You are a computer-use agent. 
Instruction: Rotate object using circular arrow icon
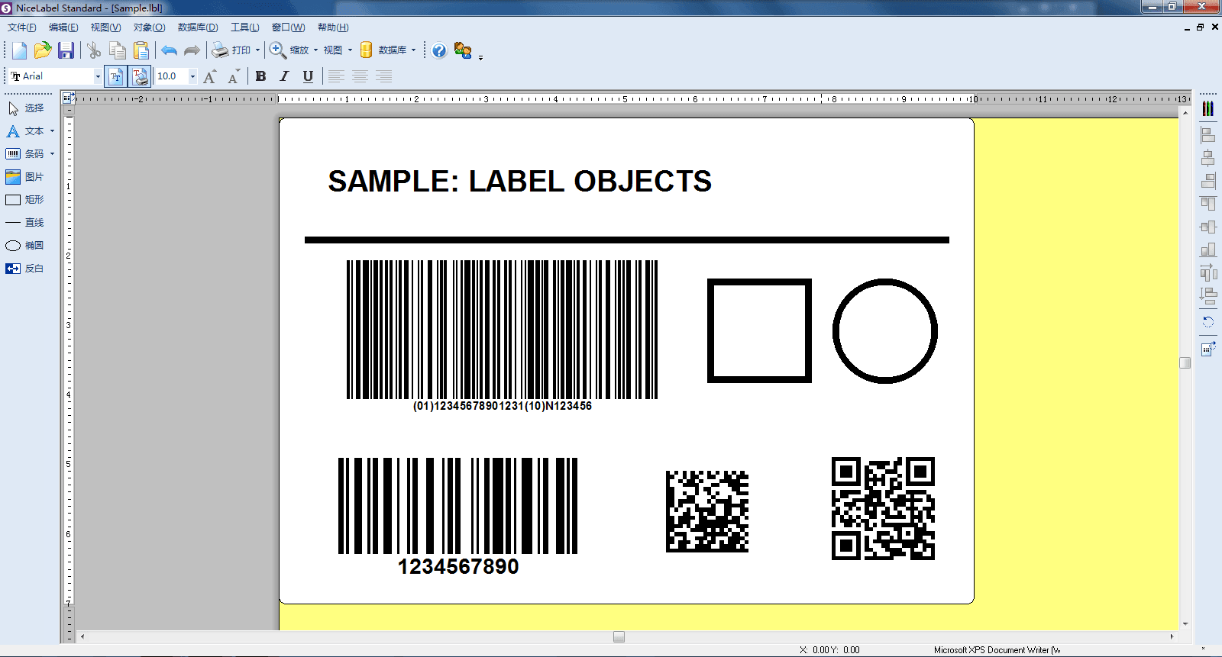coord(1207,321)
